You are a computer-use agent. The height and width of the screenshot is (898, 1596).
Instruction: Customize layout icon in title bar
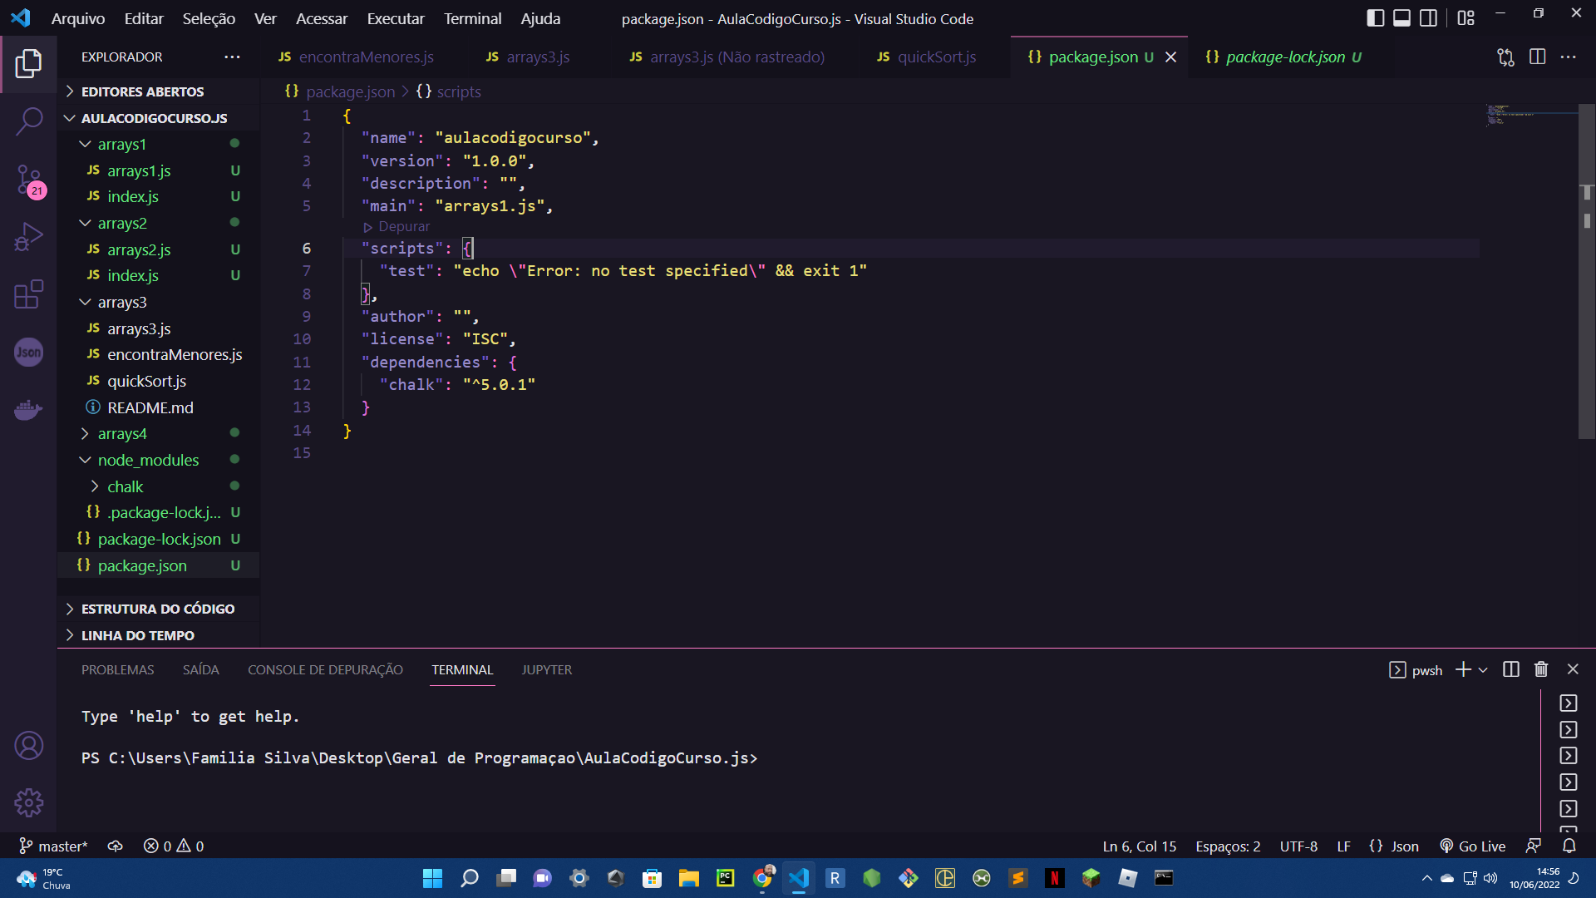(x=1465, y=18)
